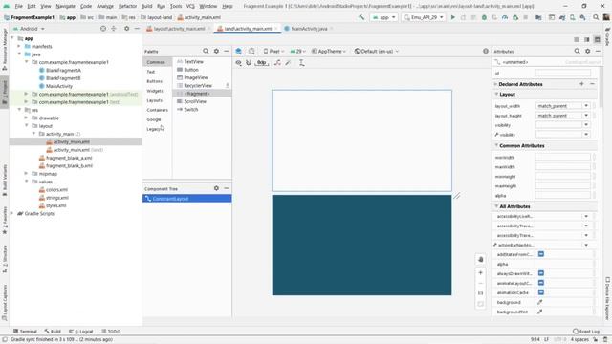Toggle the alwaysDrawnWithCache checkbox
This screenshot has height=344, width=612.
[541, 273]
